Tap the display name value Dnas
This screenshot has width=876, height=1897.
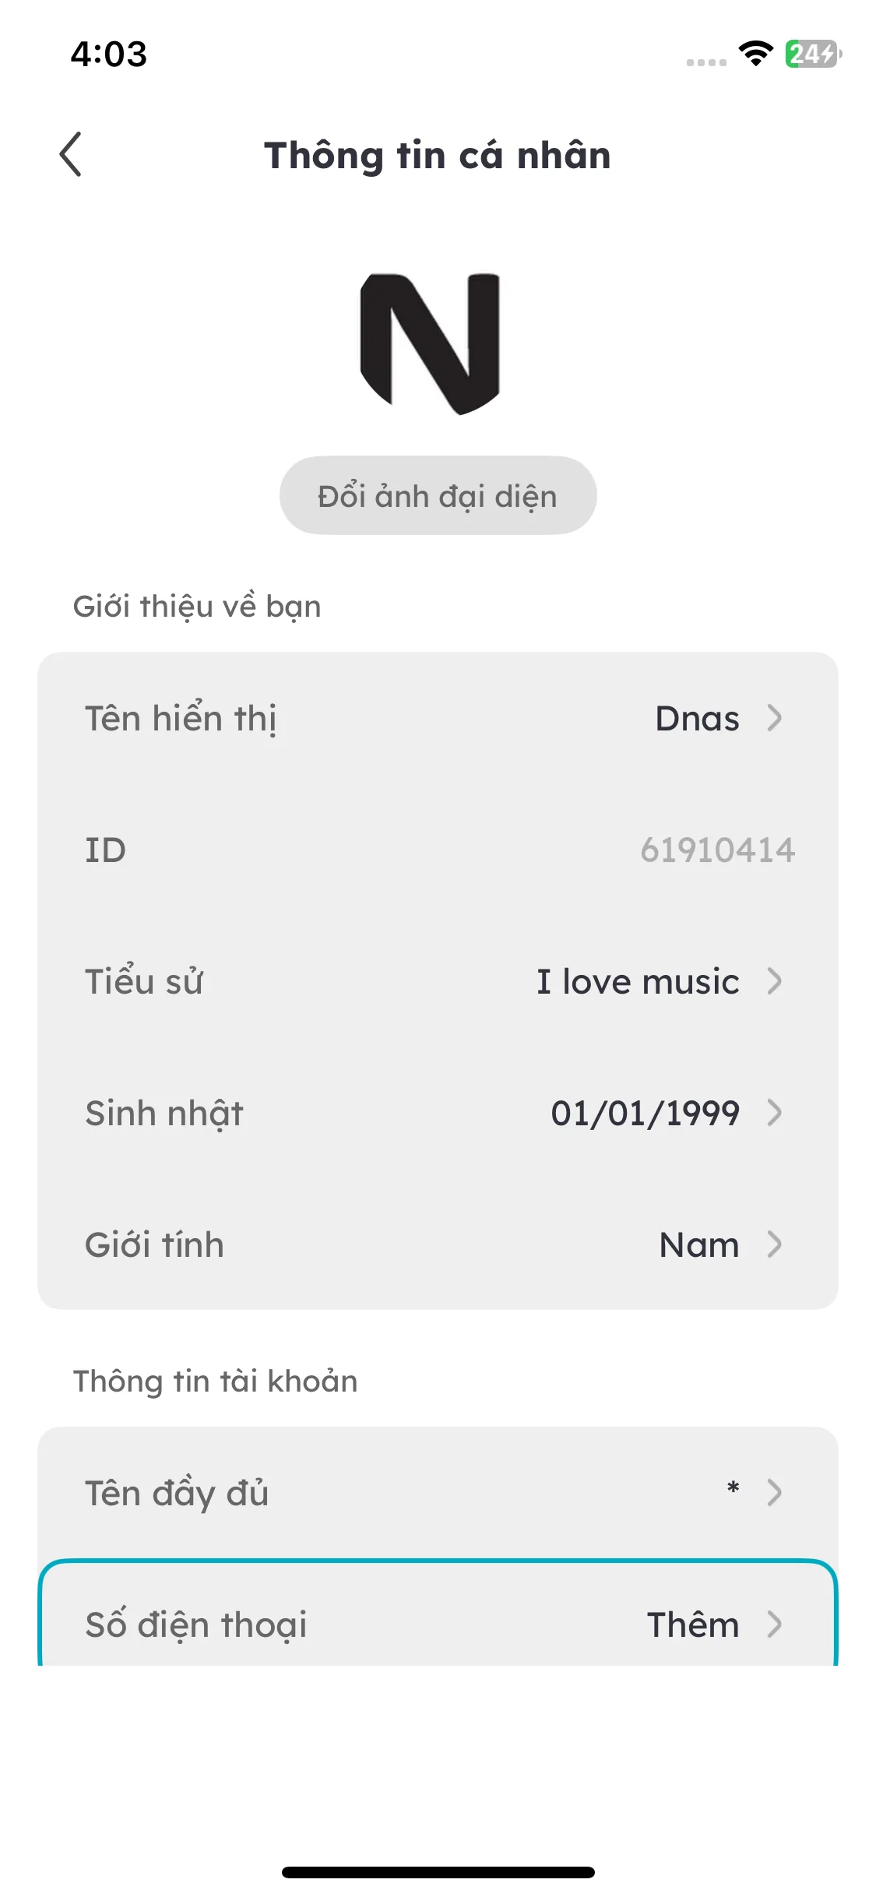(x=697, y=718)
